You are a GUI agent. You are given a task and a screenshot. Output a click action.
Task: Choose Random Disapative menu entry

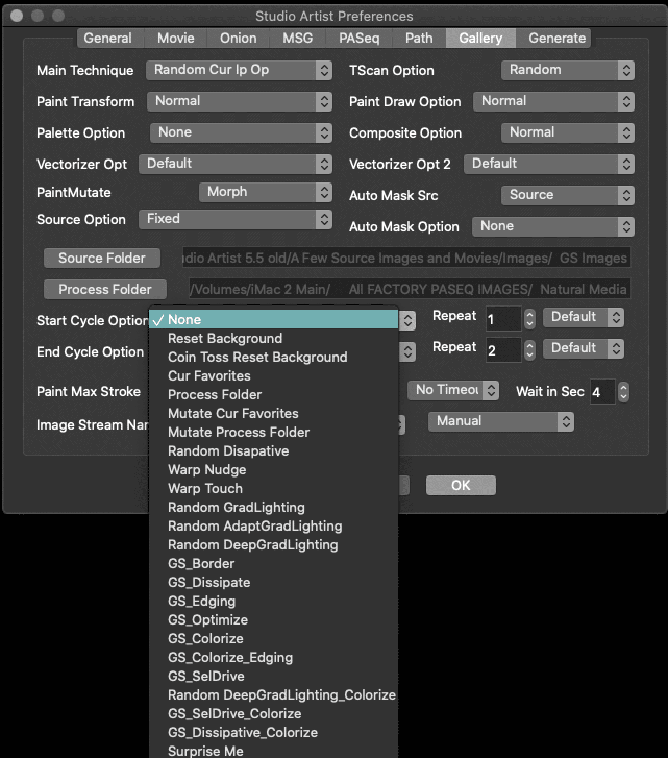tap(274, 451)
